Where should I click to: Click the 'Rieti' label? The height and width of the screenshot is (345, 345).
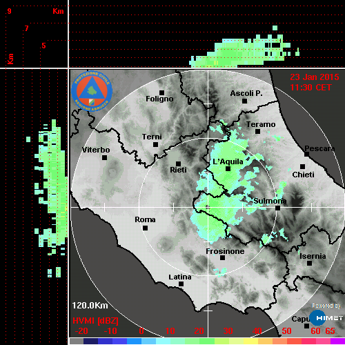[178, 170]
